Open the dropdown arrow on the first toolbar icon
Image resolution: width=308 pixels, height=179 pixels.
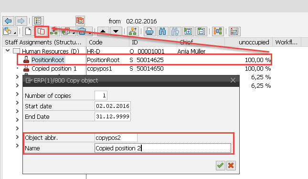coord(15,33)
